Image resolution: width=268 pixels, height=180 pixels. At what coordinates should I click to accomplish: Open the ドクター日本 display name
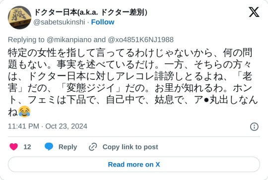pyautogui.click(x=90, y=12)
